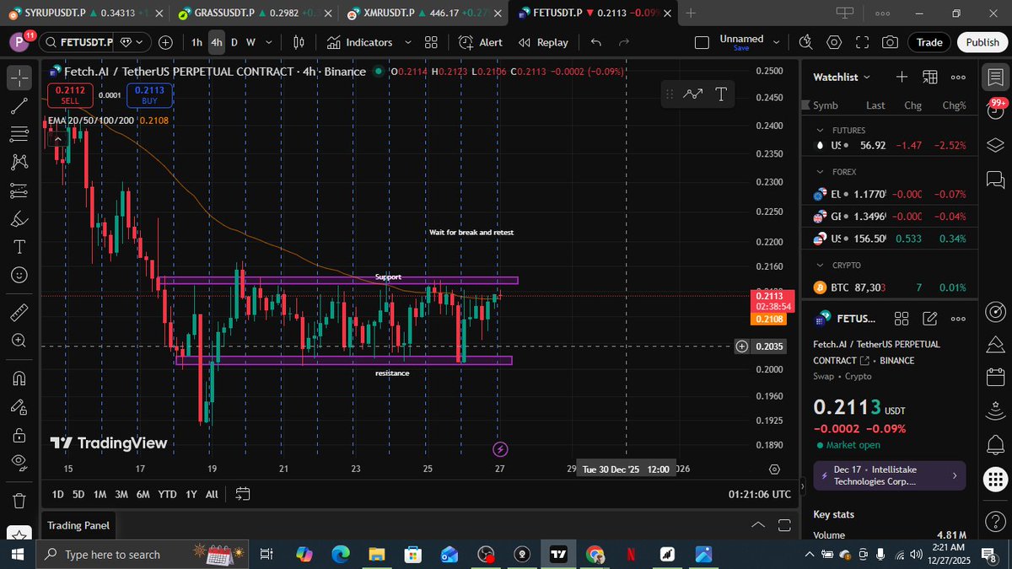Collapse the CRYPTO watchlist section
Image resolution: width=1012 pixels, height=569 pixels.
click(x=821, y=266)
